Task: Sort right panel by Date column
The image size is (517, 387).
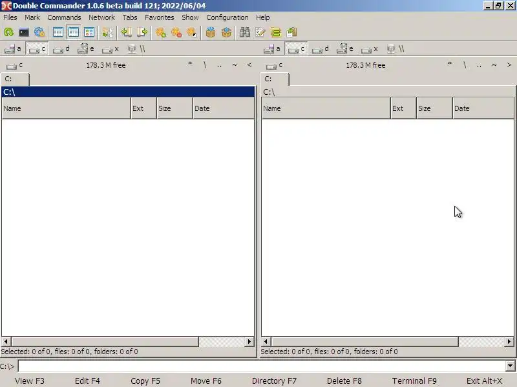Action: 483,108
